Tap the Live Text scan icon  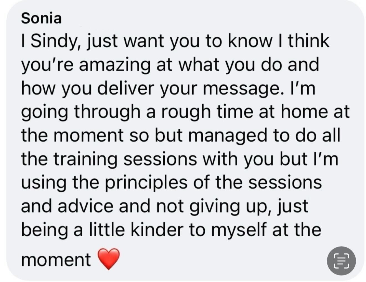[x=341, y=261]
